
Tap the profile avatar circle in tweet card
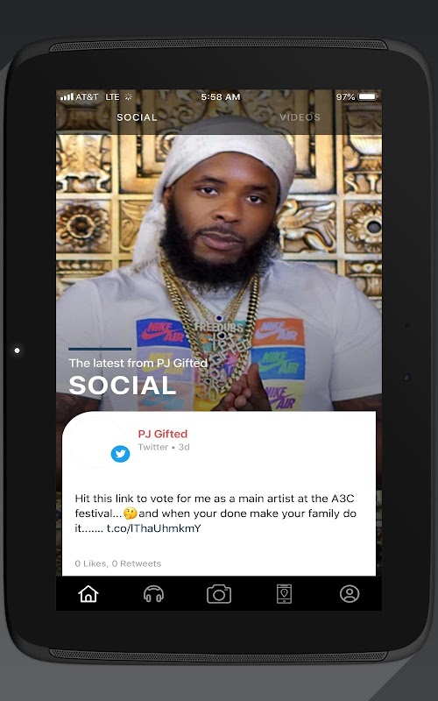tap(95, 443)
